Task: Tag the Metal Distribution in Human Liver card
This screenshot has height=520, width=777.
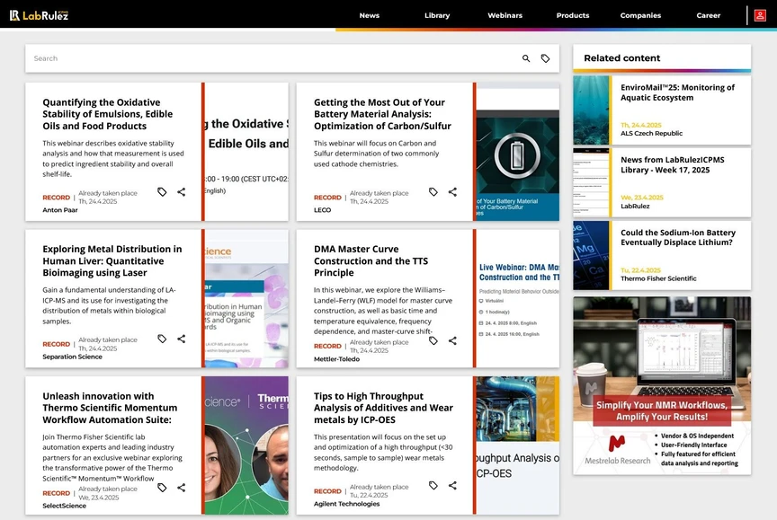Action: tap(162, 339)
